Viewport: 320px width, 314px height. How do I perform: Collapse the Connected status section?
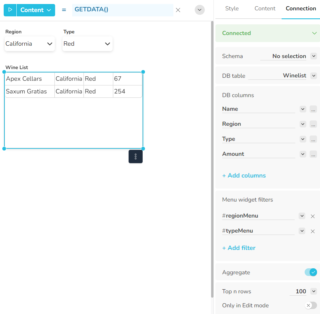(x=314, y=33)
